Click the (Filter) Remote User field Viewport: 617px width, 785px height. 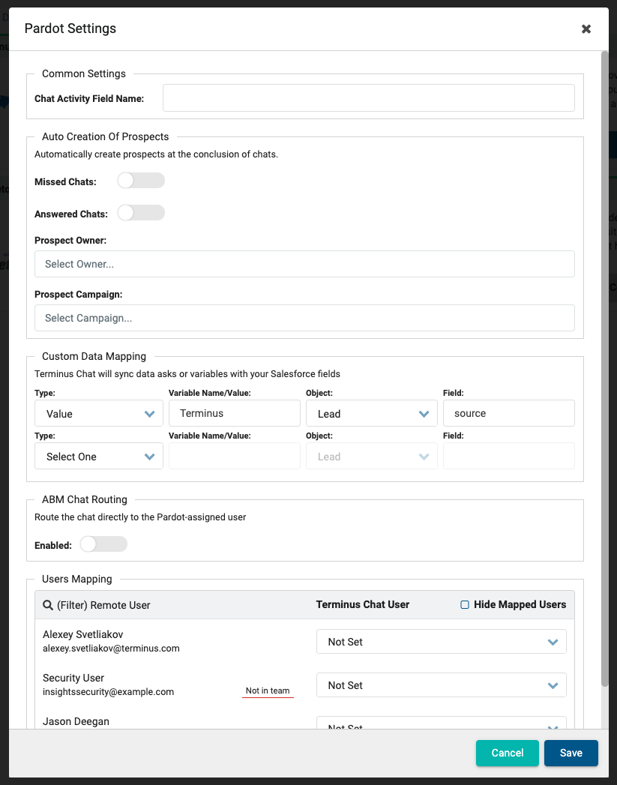pos(103,605)
